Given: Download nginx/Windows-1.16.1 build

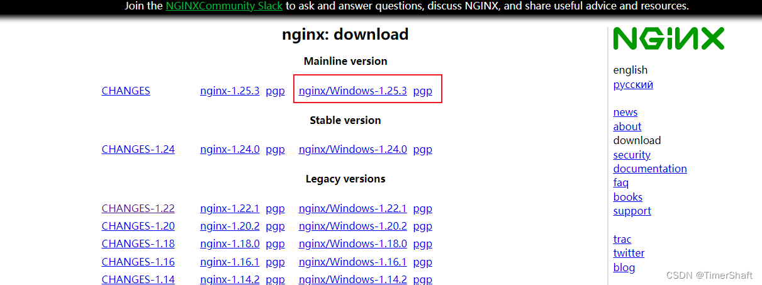Looking at the screenshot, I should [x=353, y=262].
